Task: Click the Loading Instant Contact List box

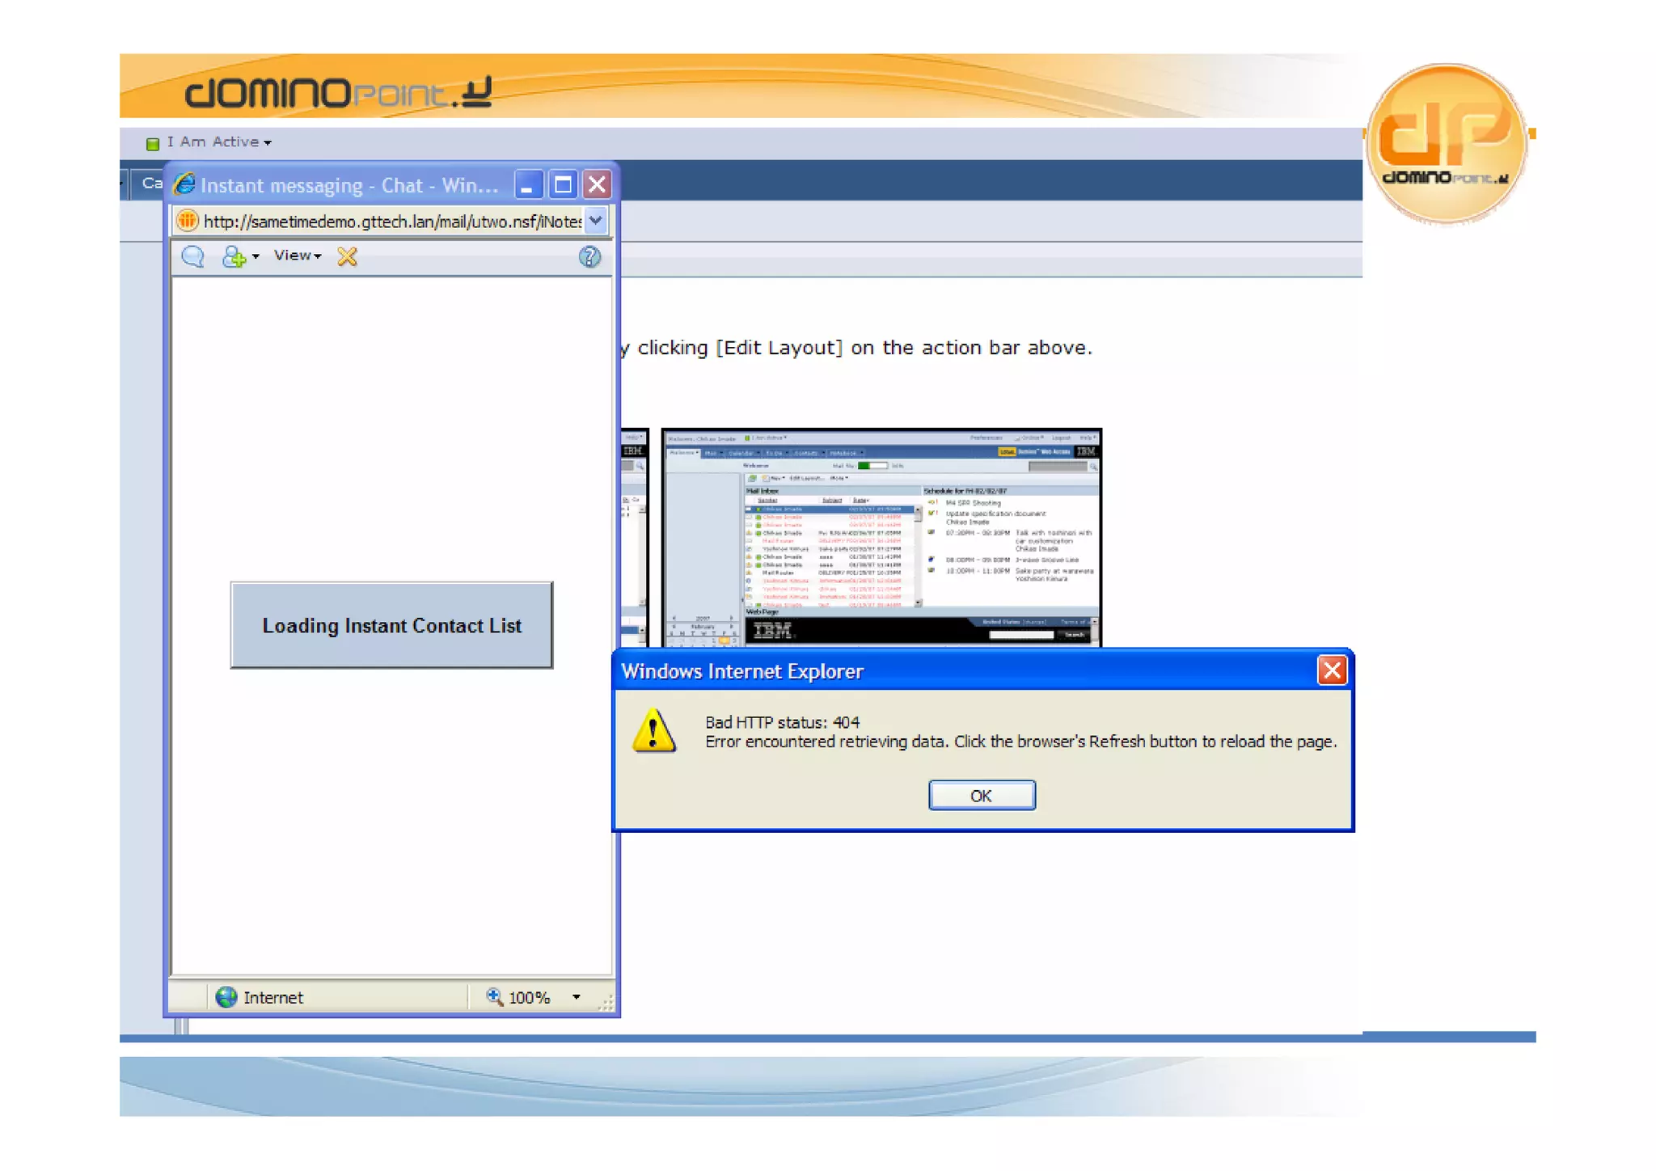Action: point(391,624)
